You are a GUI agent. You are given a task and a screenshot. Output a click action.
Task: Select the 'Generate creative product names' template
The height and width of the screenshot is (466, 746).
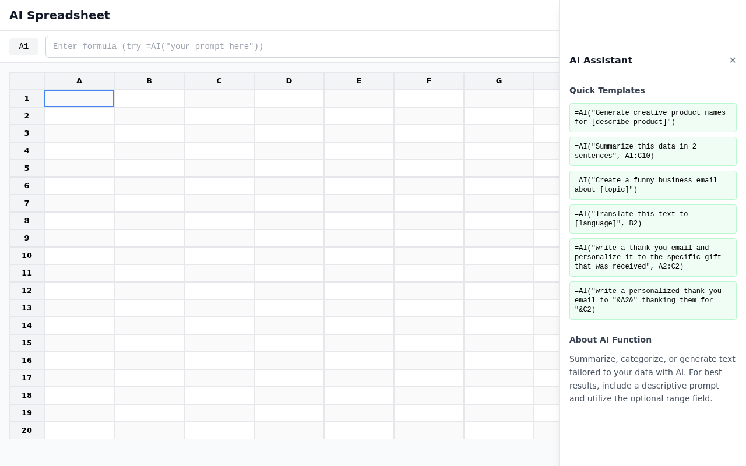[x=653, y=118]
